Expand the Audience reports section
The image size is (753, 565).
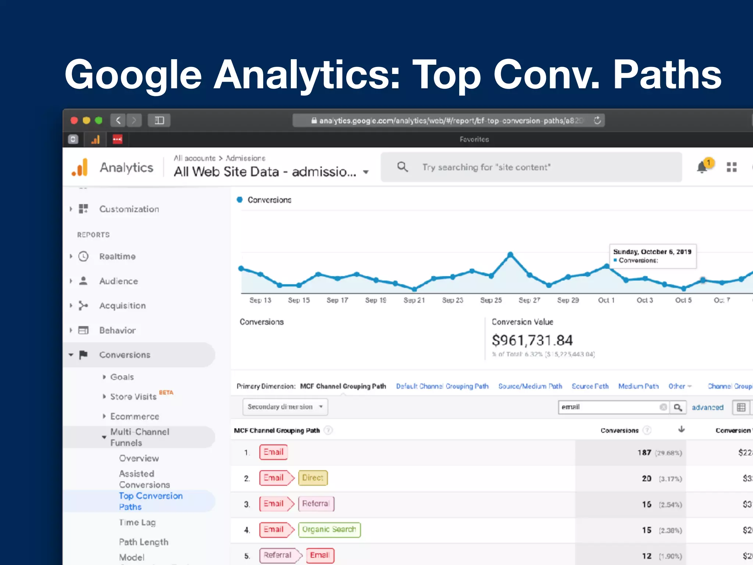pos(118,281)
